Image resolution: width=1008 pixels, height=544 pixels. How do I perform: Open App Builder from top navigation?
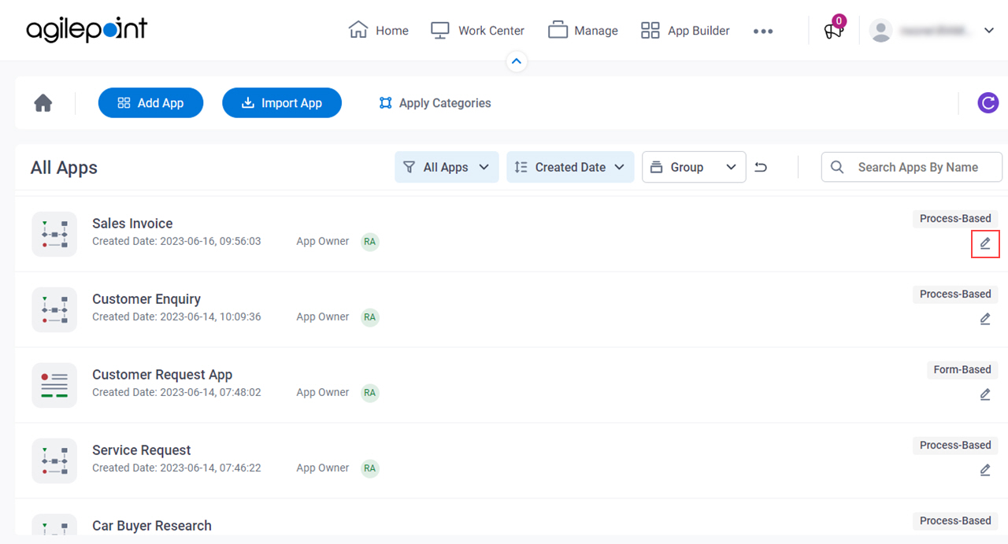685,31
